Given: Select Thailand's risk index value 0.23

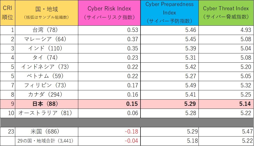Looking at the screenshot, I should pyautogui.click(x=133, y=58).
